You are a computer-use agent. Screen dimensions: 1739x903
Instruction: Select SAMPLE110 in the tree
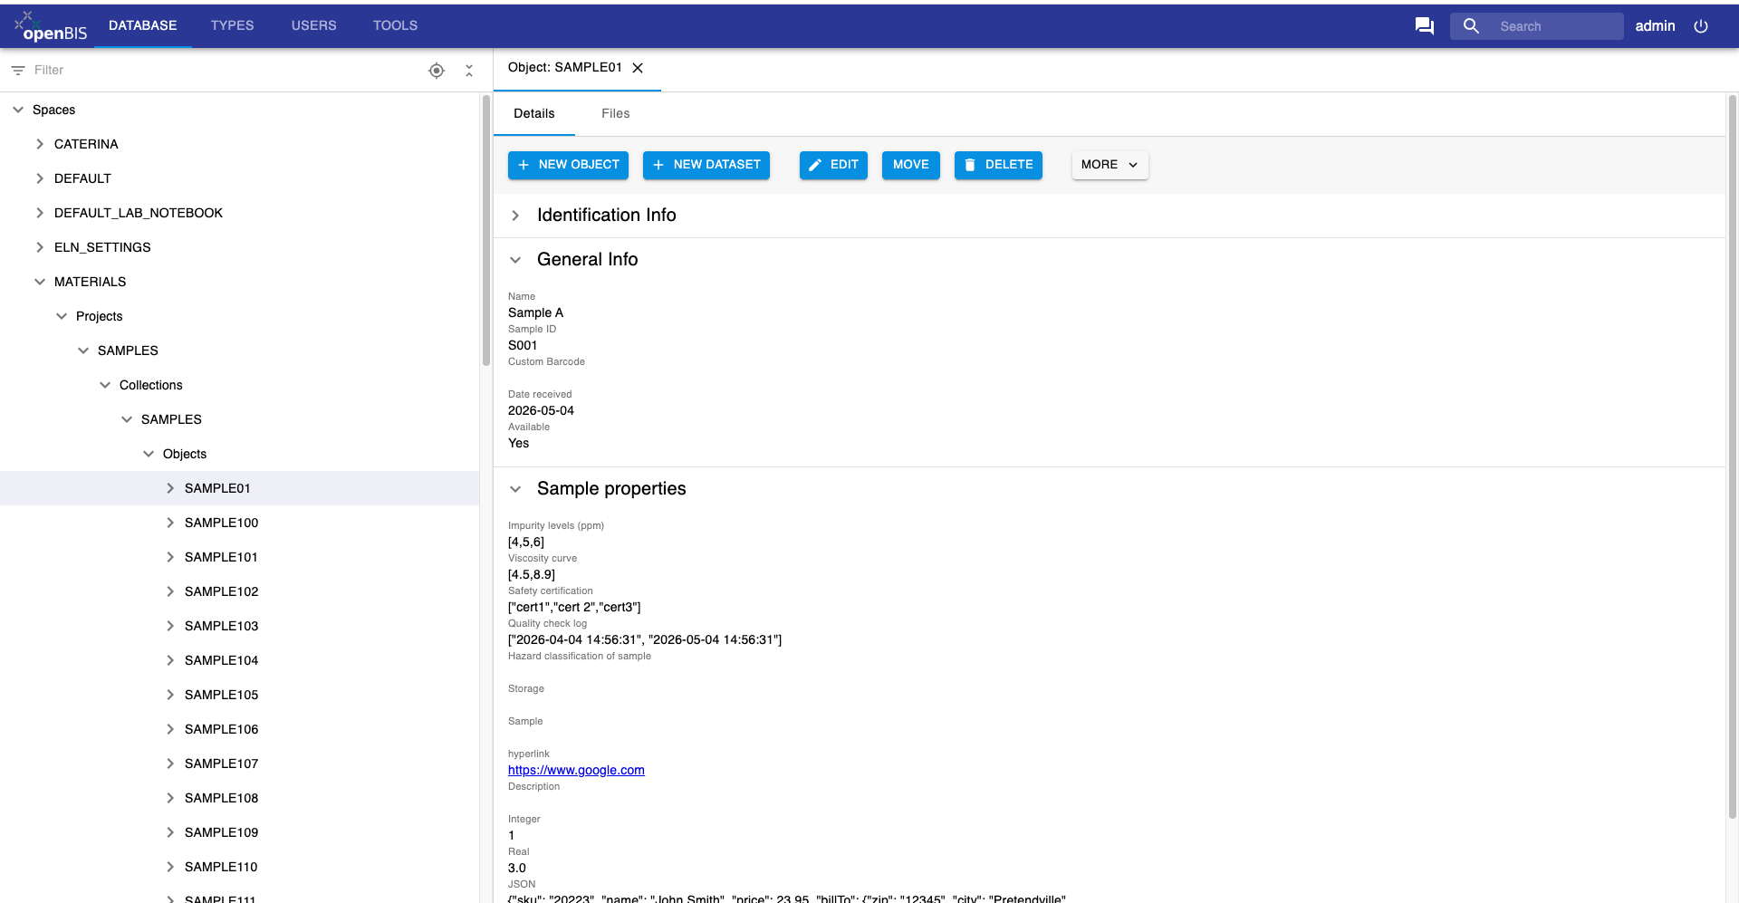tap(221, 867)
